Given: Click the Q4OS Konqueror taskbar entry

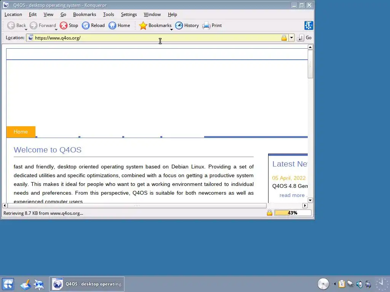Looking at the screenshot, I should 87,284.
